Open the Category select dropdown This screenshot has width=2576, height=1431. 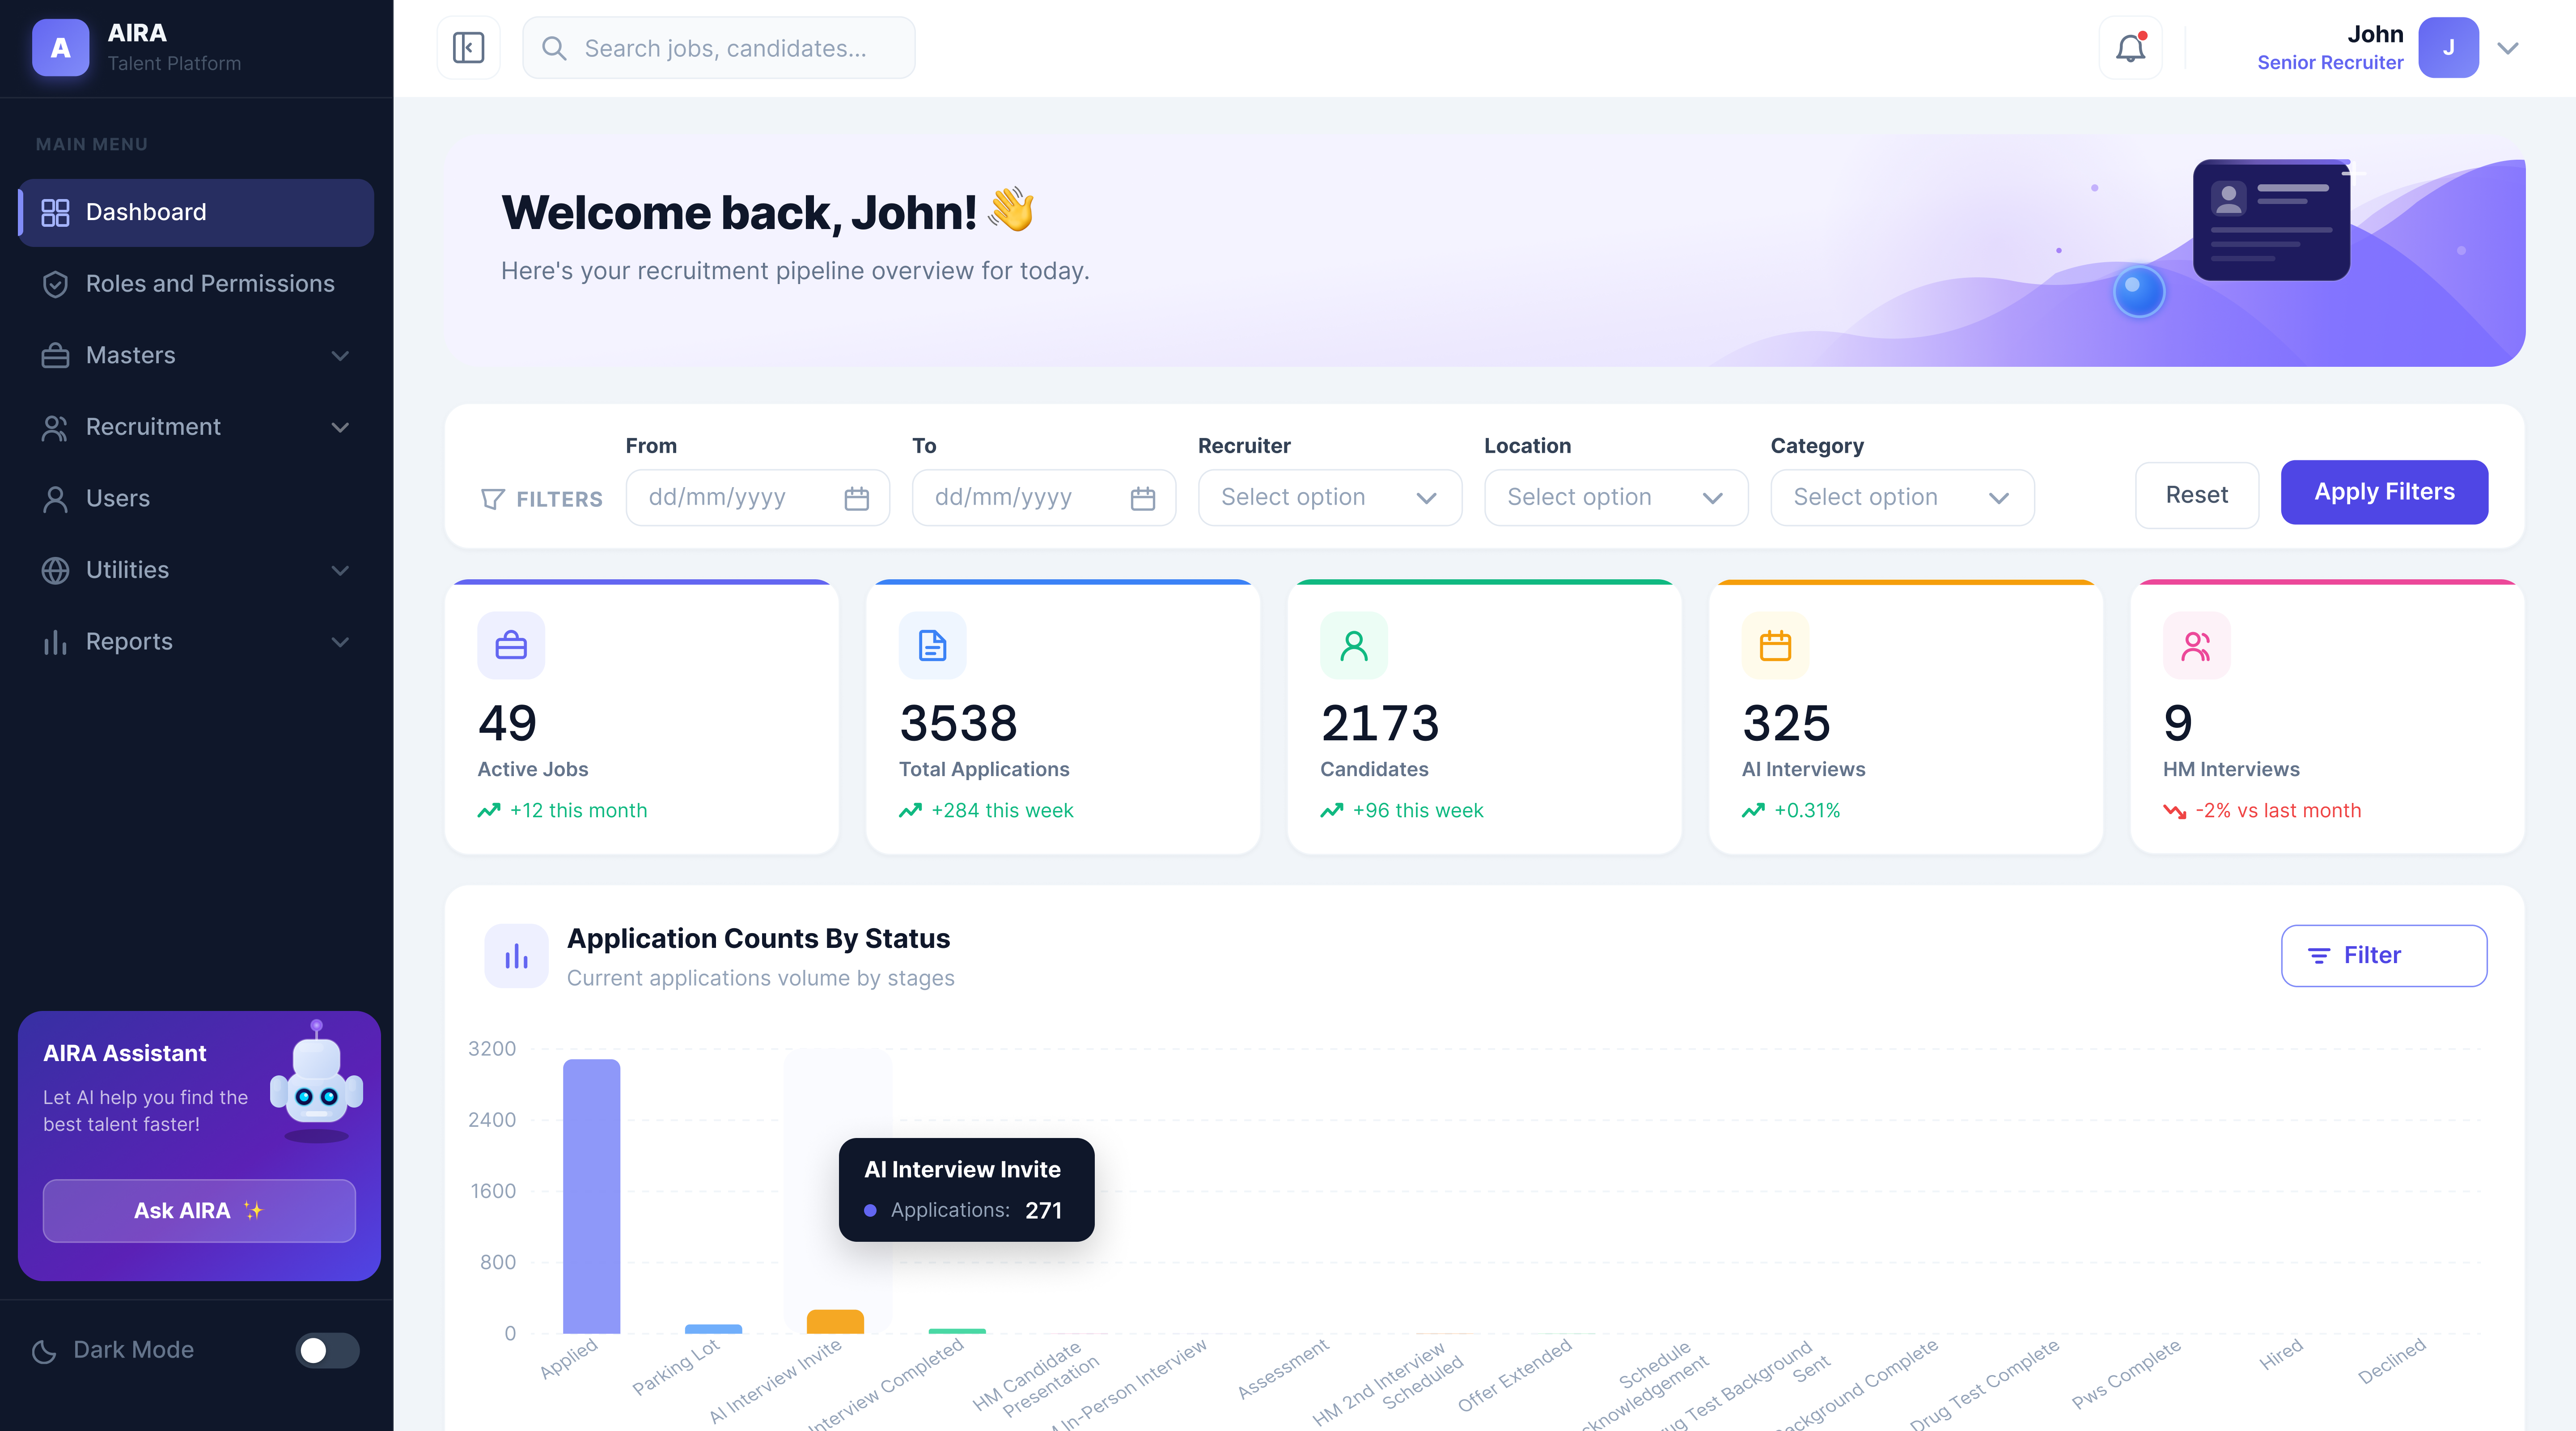(1902, 498)
